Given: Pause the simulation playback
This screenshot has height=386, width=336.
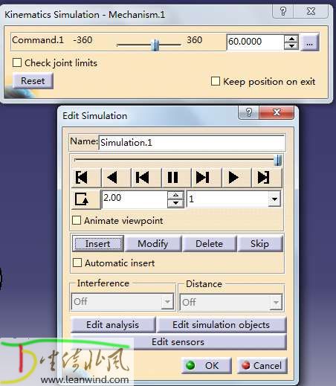Looking at the screenshot, I should pyautogui.click(x=176, y=178).
